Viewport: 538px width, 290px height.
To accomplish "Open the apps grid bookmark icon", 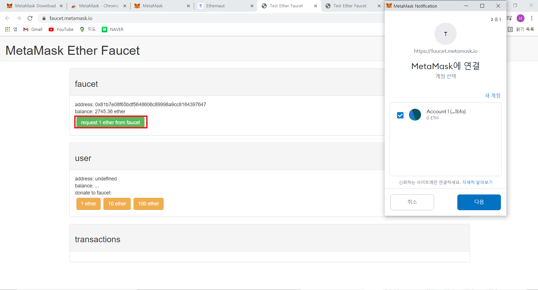I will 8,29.
